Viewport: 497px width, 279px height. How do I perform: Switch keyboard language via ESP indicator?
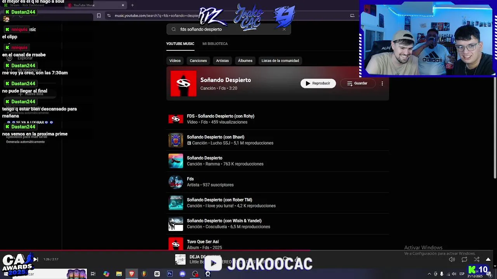[461, 274]
